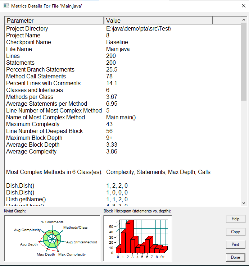Click the value 9+ for Maximum Block Depth
249x266 pixels.
[109, 138]
